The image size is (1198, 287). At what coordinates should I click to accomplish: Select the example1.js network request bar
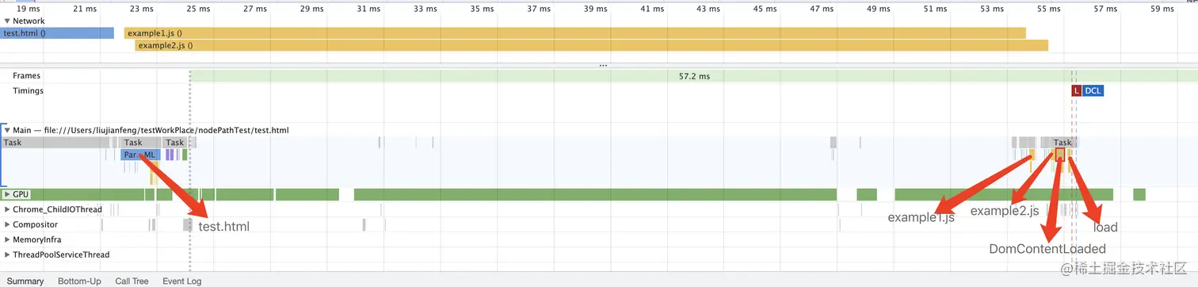point(575,33)
